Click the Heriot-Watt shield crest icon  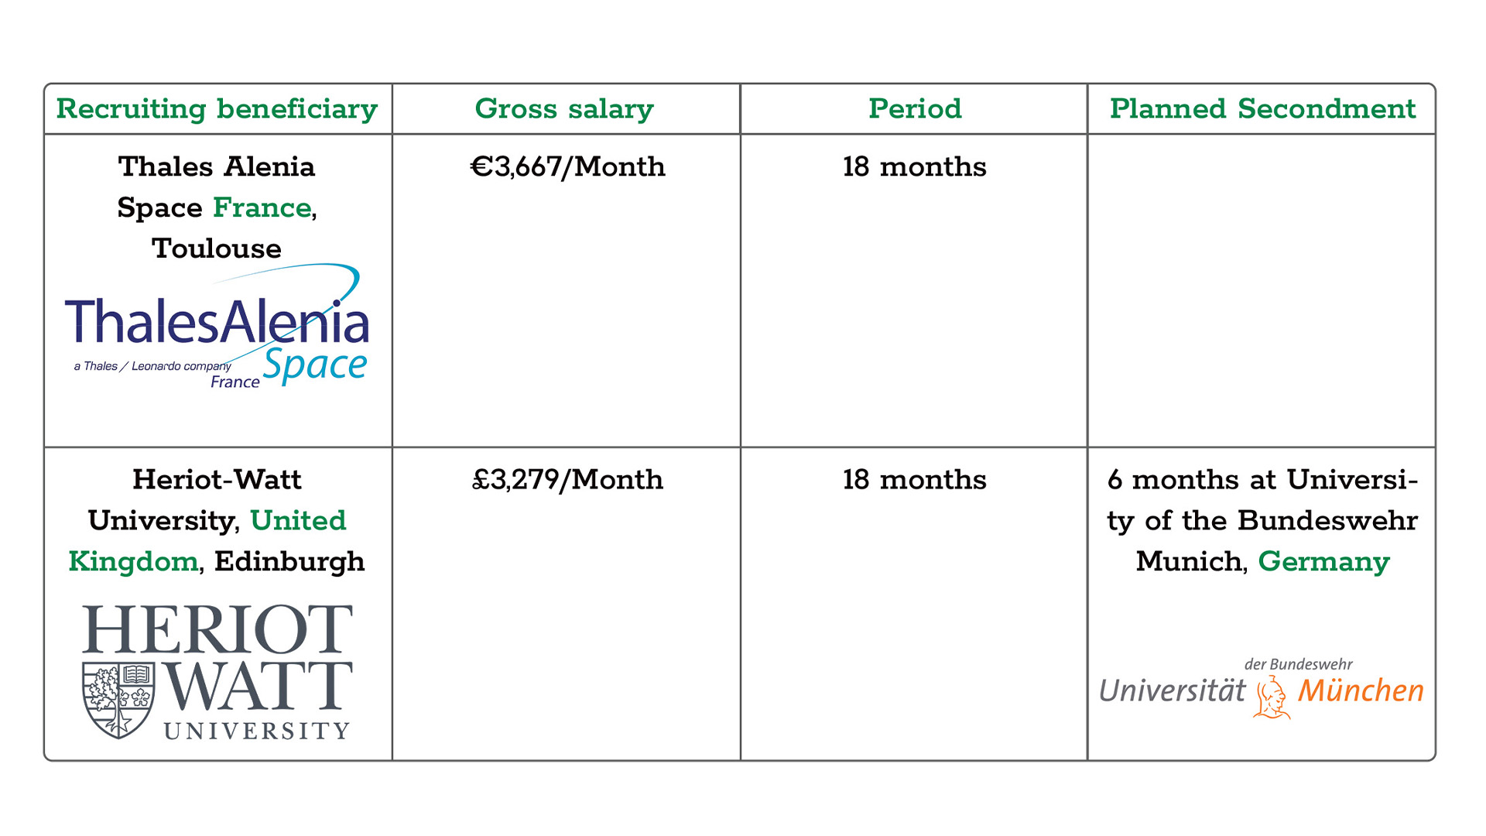pyautogui.click(x=118, y=701)
